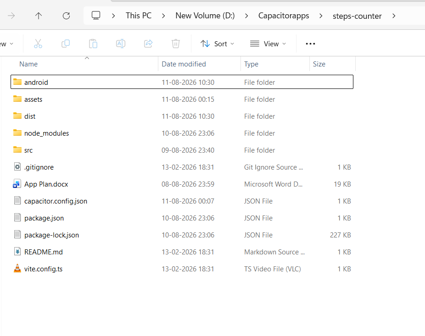425x336 pixels.
Task: Click the Rename icon in toolbar
Action: [121, 44]
